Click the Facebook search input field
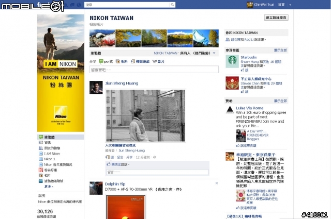 coord(127,5)
